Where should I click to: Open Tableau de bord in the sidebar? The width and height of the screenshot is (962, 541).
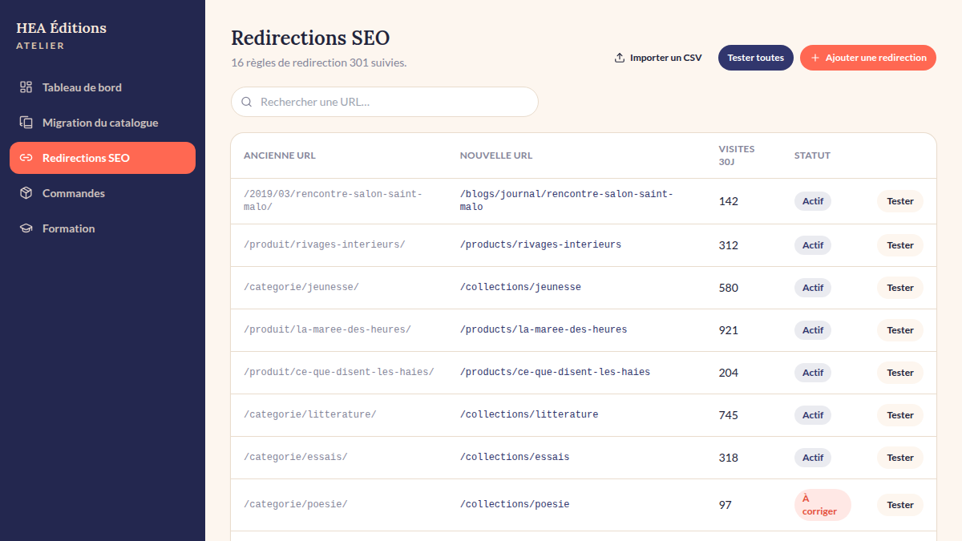(x=103, y=87)
